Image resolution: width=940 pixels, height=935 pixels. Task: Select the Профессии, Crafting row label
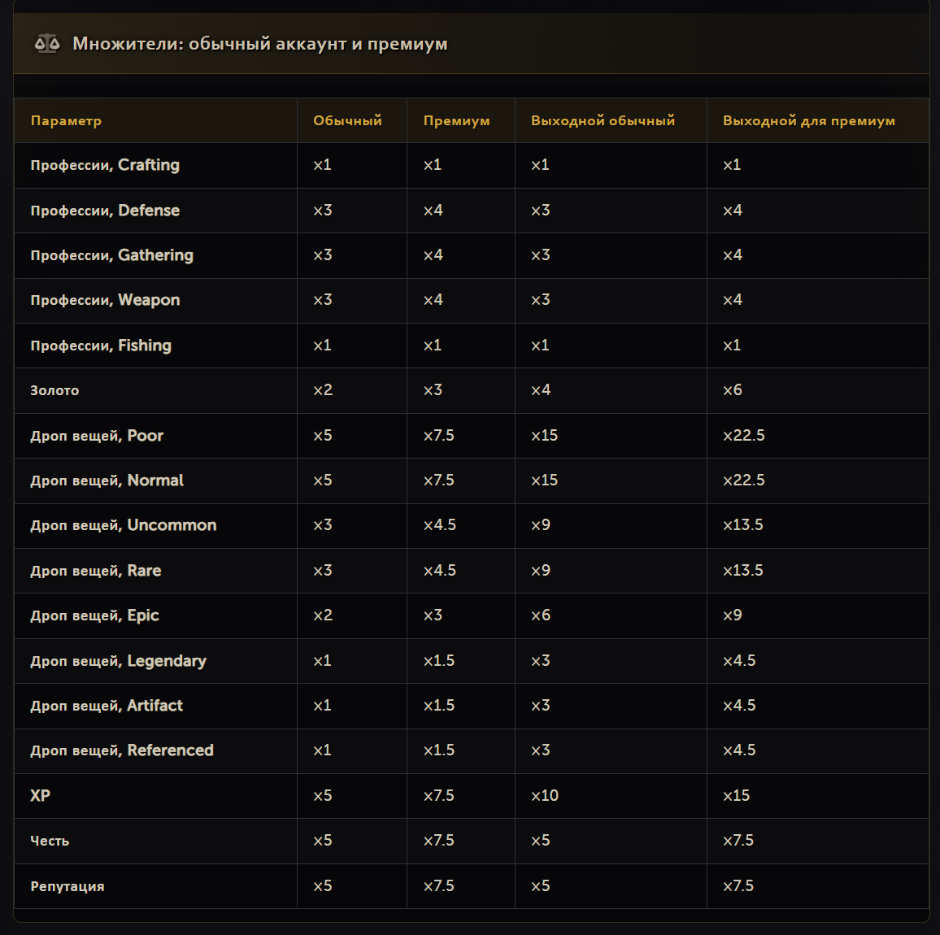coord(105,165)
